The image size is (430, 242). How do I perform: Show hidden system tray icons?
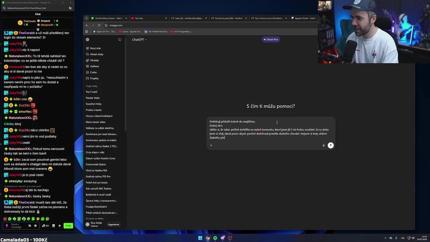point(385,238)
